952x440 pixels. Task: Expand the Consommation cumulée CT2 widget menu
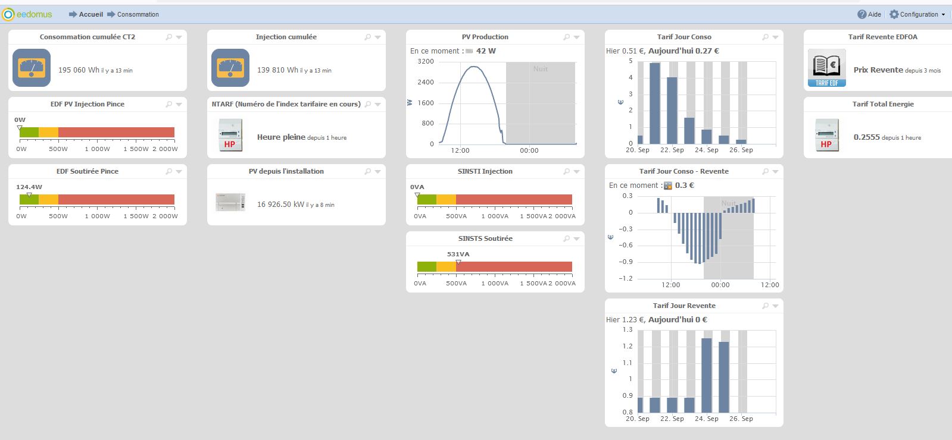(179, 37)
